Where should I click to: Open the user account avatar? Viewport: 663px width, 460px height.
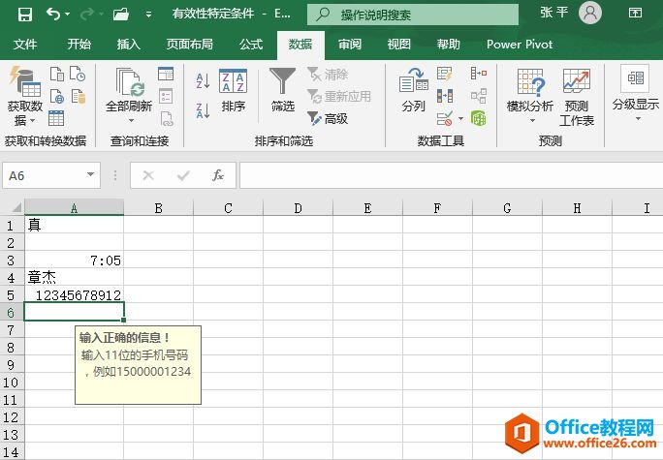coord(590,14)
